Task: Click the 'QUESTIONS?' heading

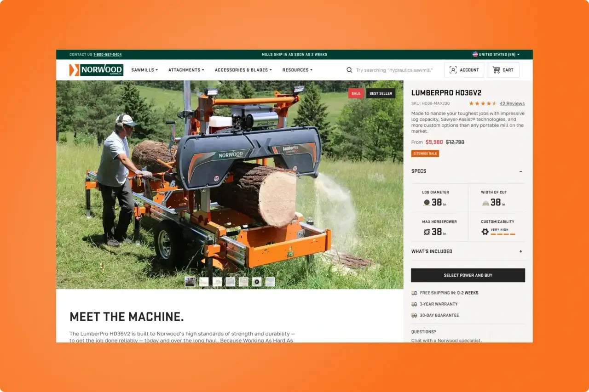Action: [424, 332]
